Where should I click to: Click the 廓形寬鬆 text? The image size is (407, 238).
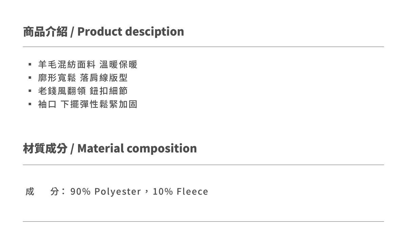(57, 78)
